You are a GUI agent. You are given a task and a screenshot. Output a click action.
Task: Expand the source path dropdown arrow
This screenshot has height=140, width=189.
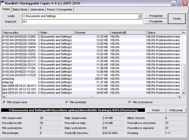(140, 16)
